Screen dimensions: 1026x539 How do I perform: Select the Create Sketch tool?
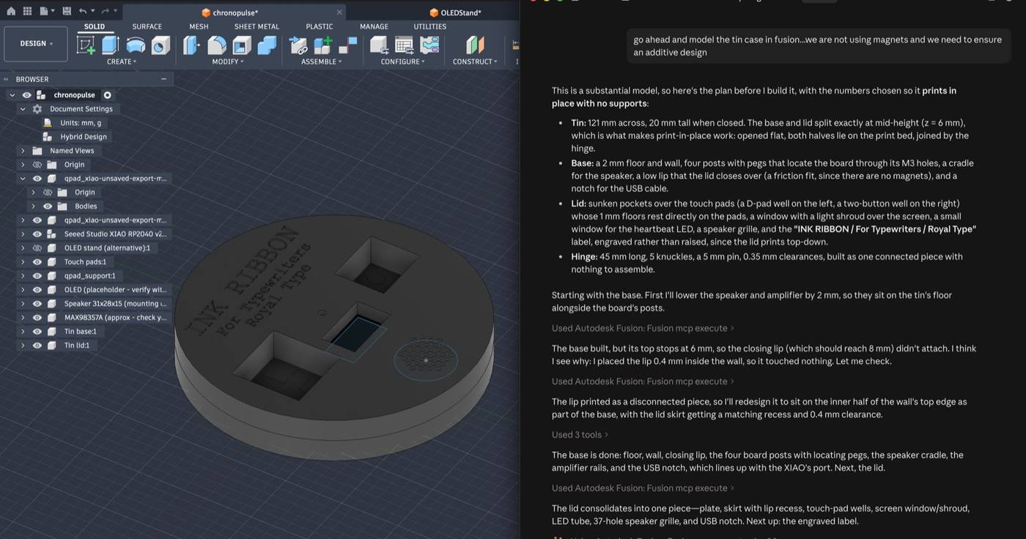pos(86,45)
